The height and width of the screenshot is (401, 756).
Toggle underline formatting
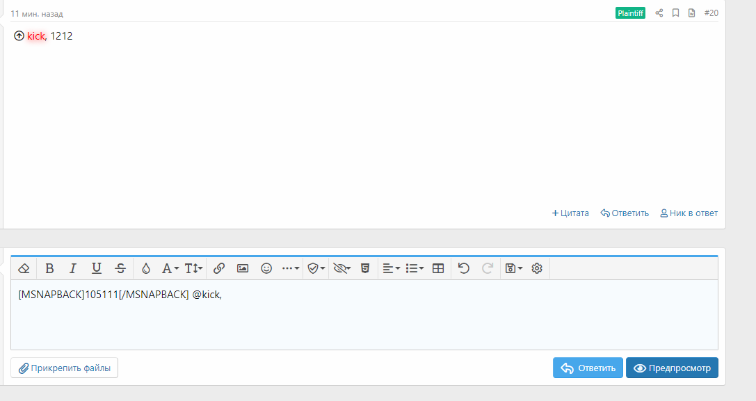click(97, 268)
